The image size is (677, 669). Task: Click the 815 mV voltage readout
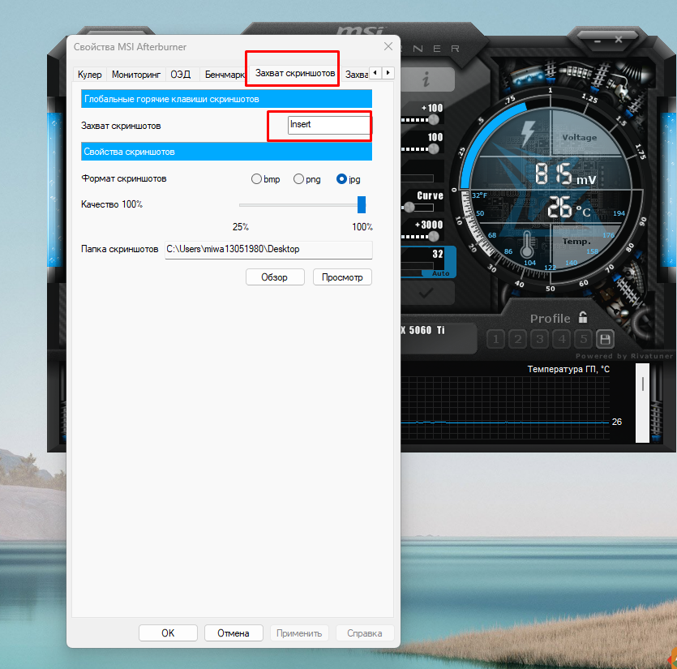point(565,174)
